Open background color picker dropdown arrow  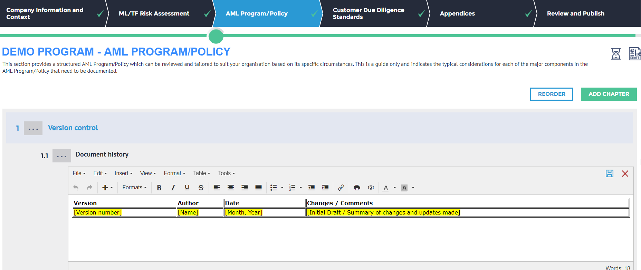coord(413,188)
